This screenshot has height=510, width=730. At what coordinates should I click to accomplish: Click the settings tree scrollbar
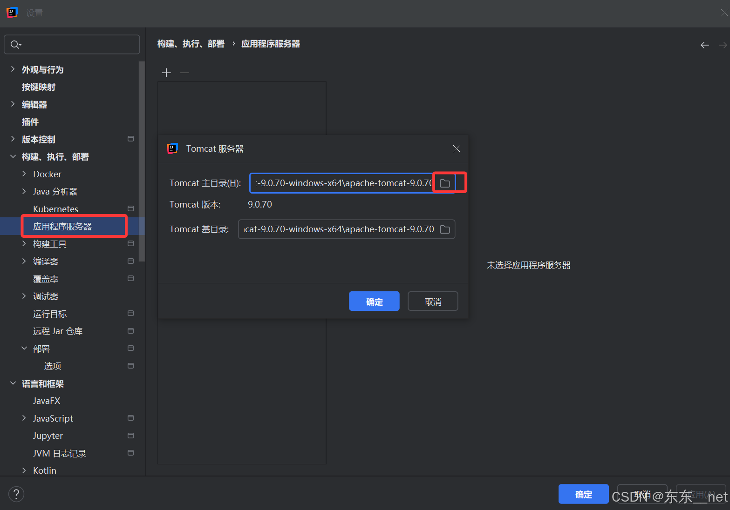click(142, 161)
